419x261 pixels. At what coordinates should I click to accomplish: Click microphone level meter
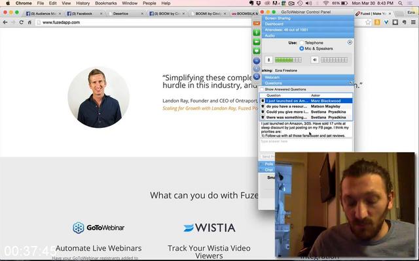tap(288, 60)
